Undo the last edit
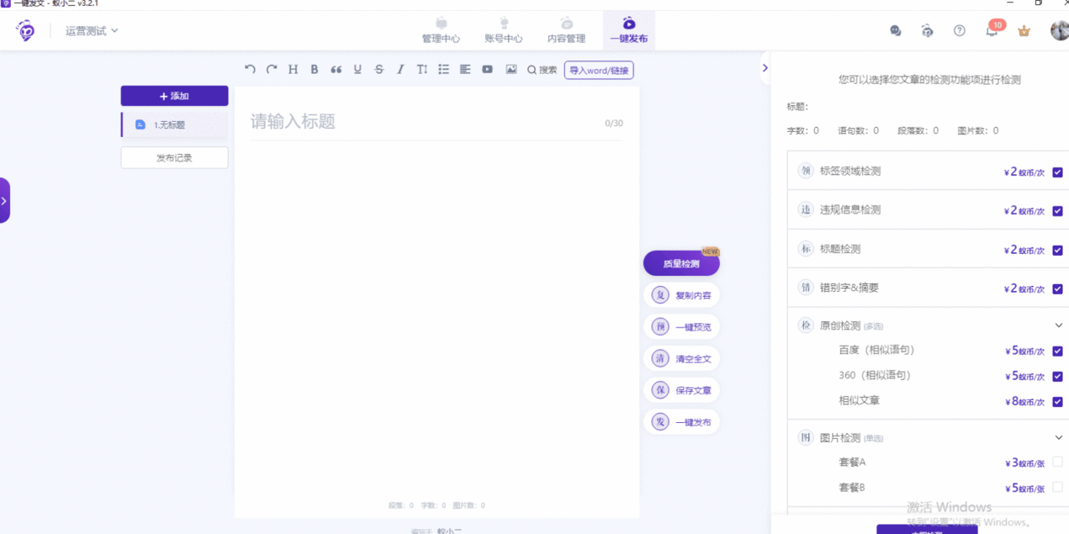Screen dimensions: 1069x534 (x=250, y=70)
